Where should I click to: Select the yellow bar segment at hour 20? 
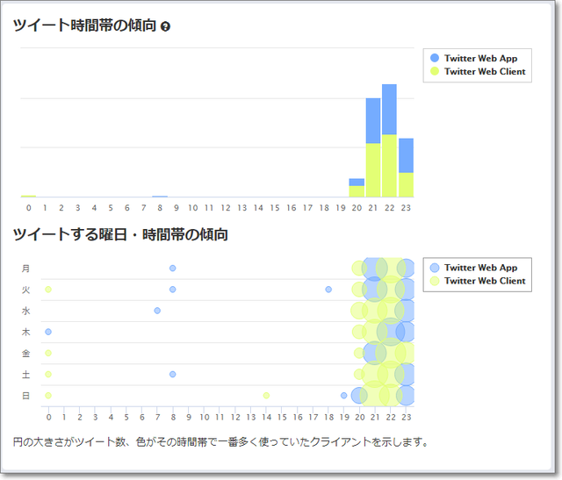click(x=357, y=191)
